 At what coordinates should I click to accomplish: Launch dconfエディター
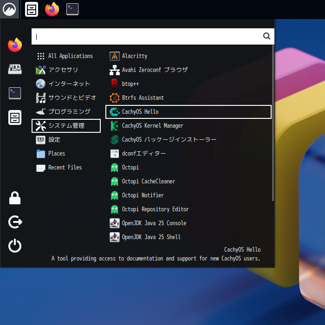(x=188, y=154)
